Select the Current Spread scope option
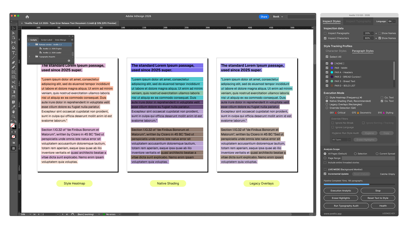 pyautogui.click(x=377, y=154)
